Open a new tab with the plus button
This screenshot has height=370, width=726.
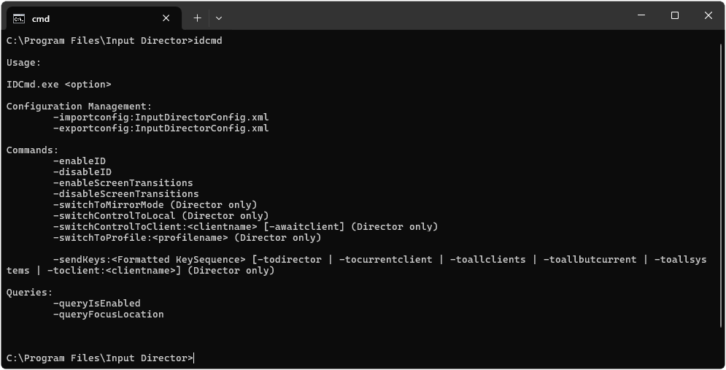pos(197,18)
